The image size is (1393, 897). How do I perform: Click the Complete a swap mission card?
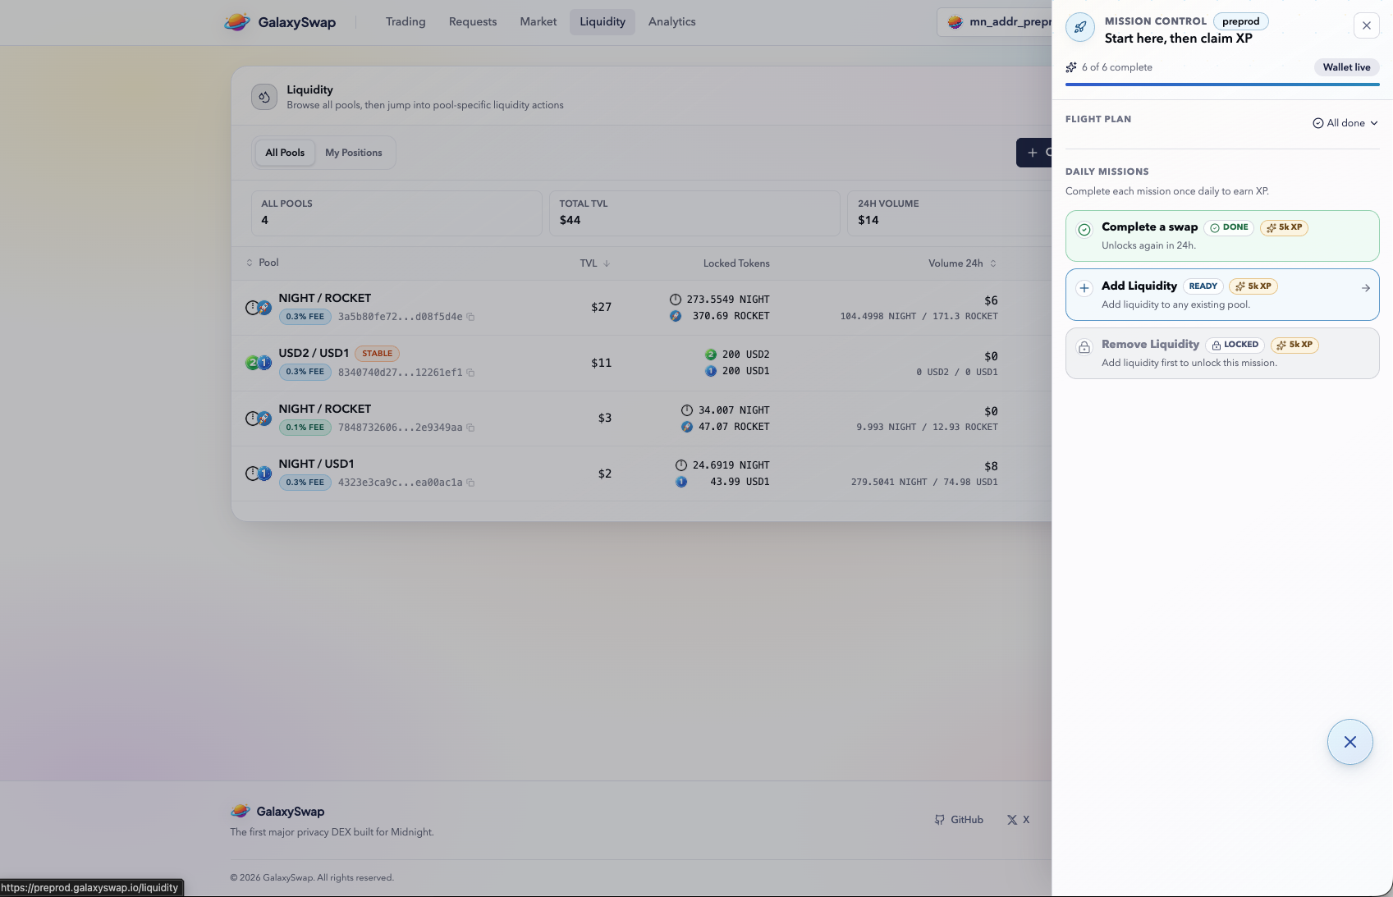point(1221,236)
